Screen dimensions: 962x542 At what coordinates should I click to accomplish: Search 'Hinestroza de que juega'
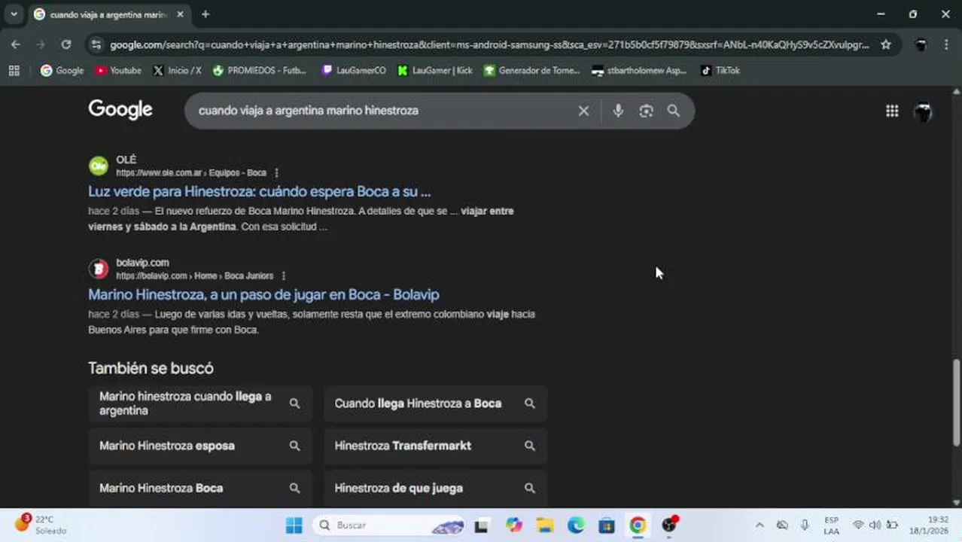point(436,488)
